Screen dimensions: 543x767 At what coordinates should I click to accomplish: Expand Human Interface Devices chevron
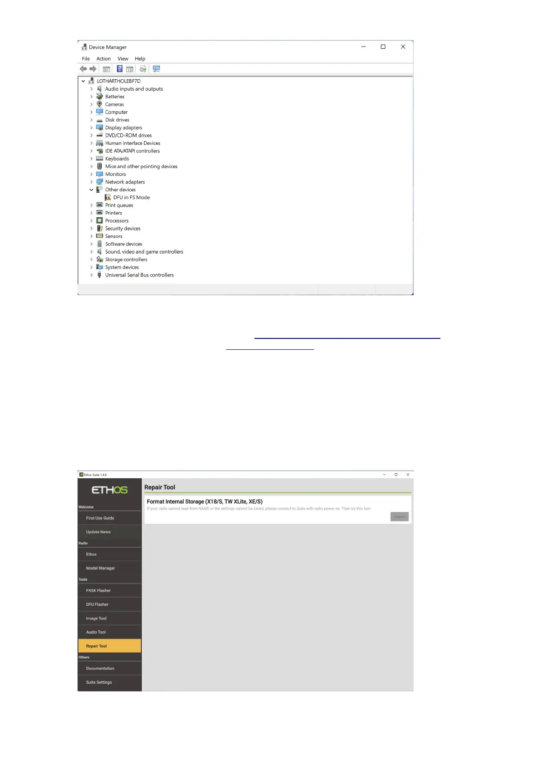pyautogui.click(x=91, y=143)
